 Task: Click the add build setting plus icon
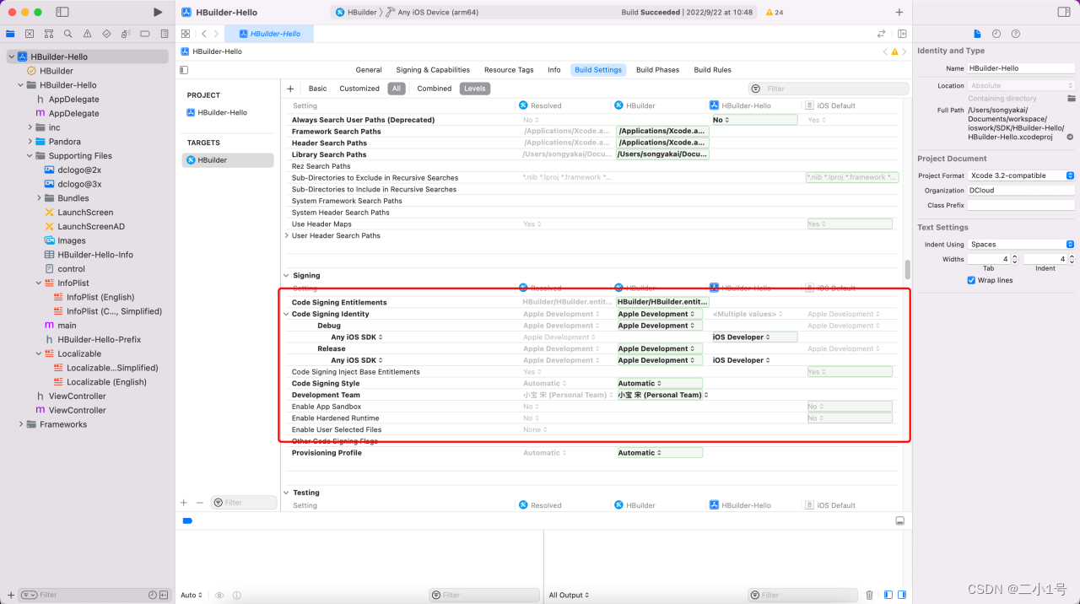[290, 89]
